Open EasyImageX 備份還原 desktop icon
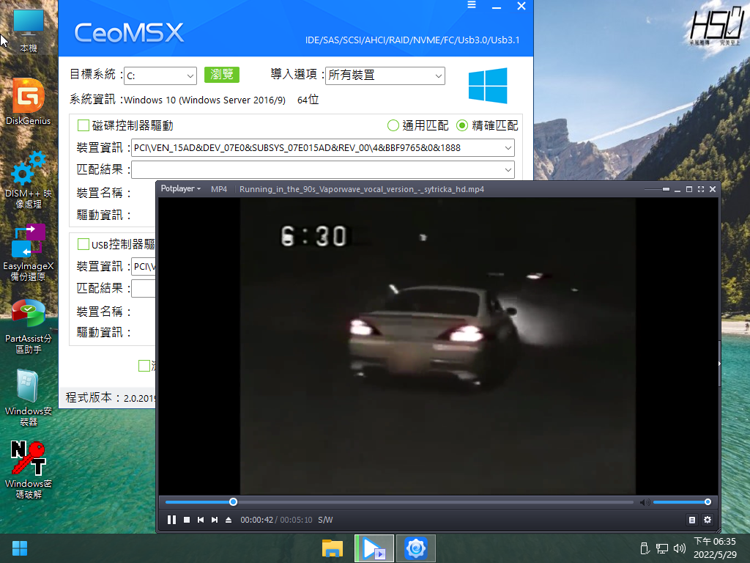This screenshot has width=750, height=563. point(29,252)
